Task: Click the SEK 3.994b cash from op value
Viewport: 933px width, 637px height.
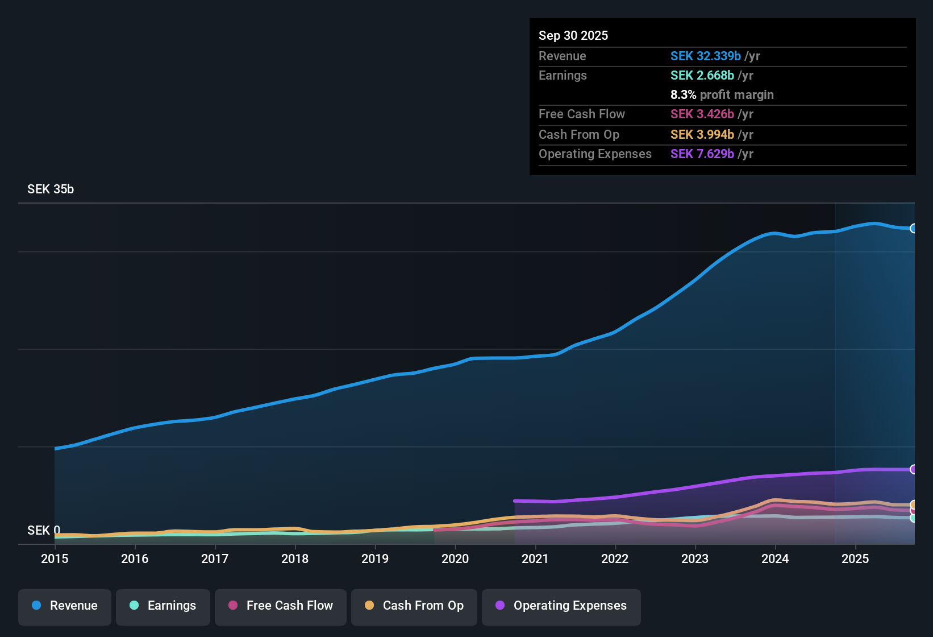Action: click(x=702, y=134)
